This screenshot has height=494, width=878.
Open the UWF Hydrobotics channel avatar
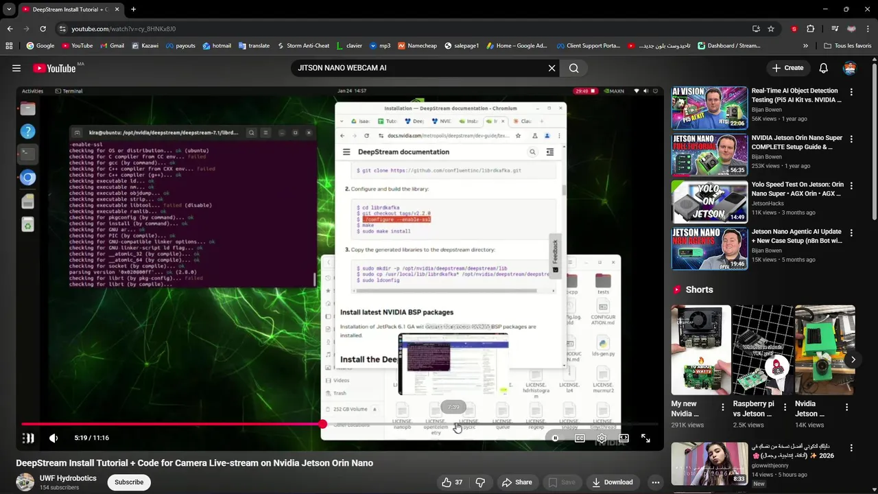(x=25, y=482)
